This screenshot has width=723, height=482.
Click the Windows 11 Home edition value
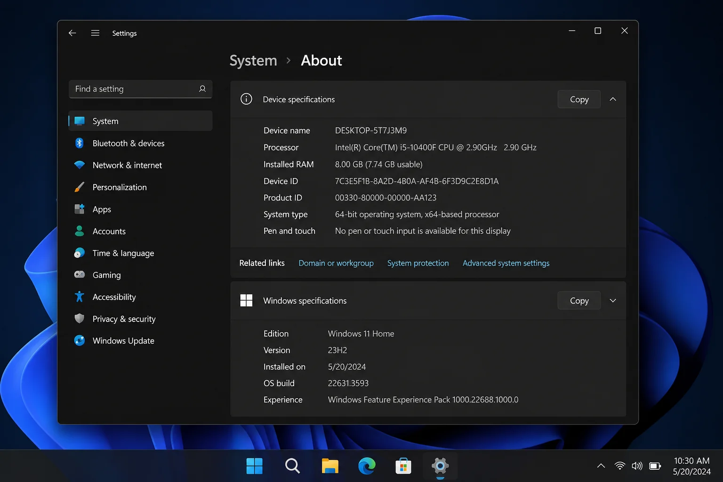[x=361, y=333]
